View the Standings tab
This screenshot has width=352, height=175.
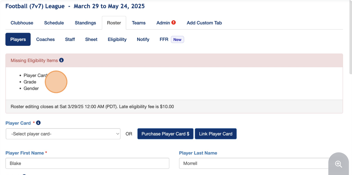click(85, 23)
